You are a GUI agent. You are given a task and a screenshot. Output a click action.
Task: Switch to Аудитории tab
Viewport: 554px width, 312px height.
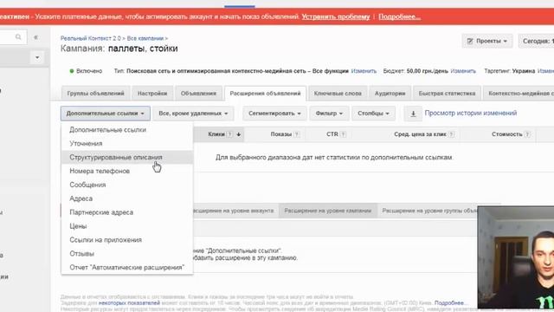390,94
